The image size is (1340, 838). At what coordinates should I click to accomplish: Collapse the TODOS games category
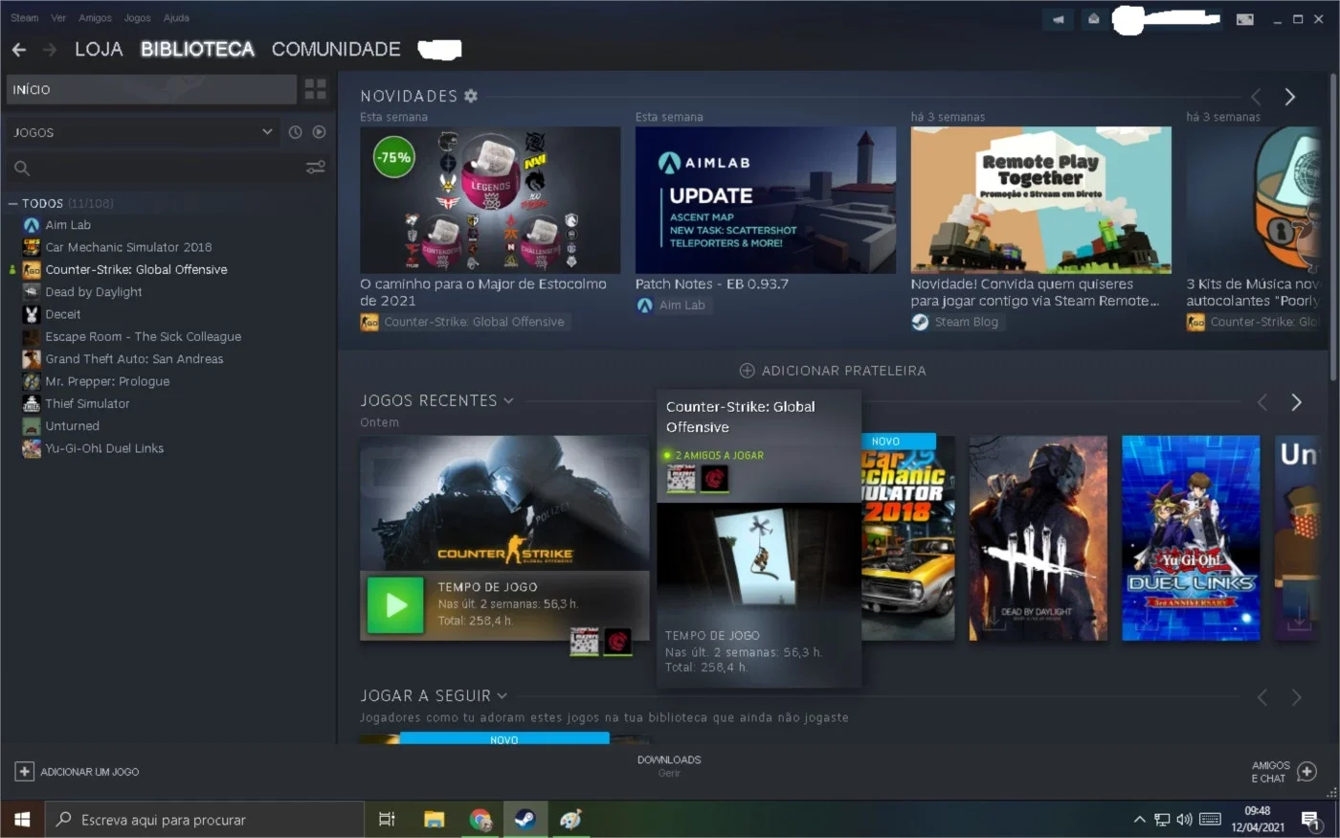click(13, 203)
